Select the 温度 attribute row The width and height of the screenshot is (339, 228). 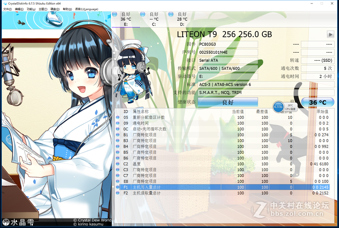[223, 164]
